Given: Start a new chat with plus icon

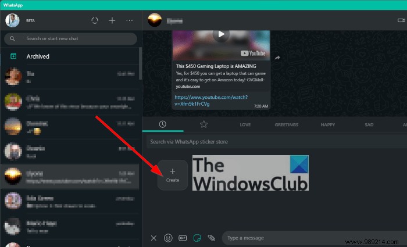Looking at the screenshot, I should point(112,20).
